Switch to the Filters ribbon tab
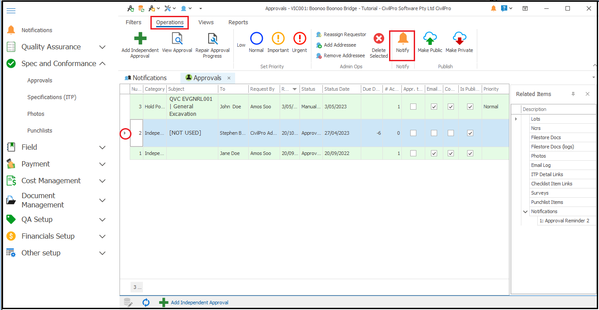599x310 pixels. [134, 22]
